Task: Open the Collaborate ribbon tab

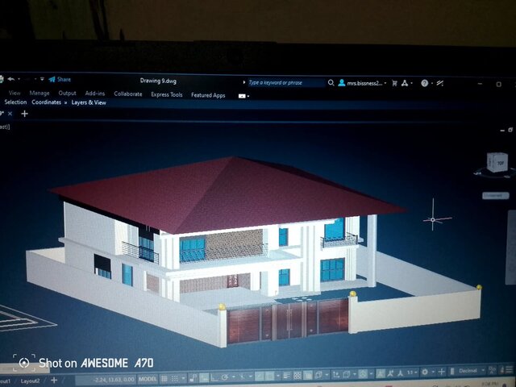Action: (x=128, y=94)
